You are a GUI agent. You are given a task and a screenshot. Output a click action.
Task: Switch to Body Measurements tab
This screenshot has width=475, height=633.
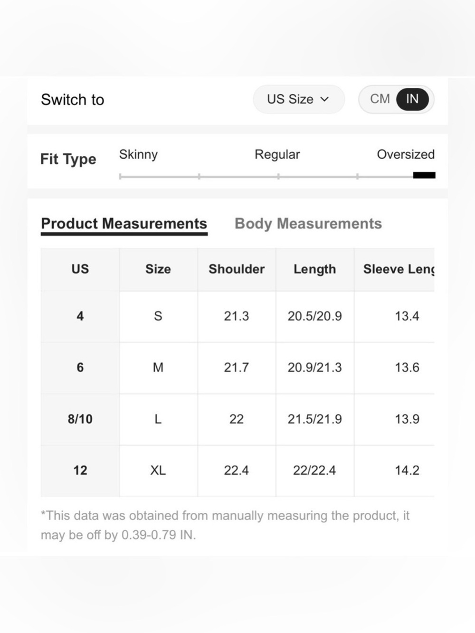pos(308,224)
